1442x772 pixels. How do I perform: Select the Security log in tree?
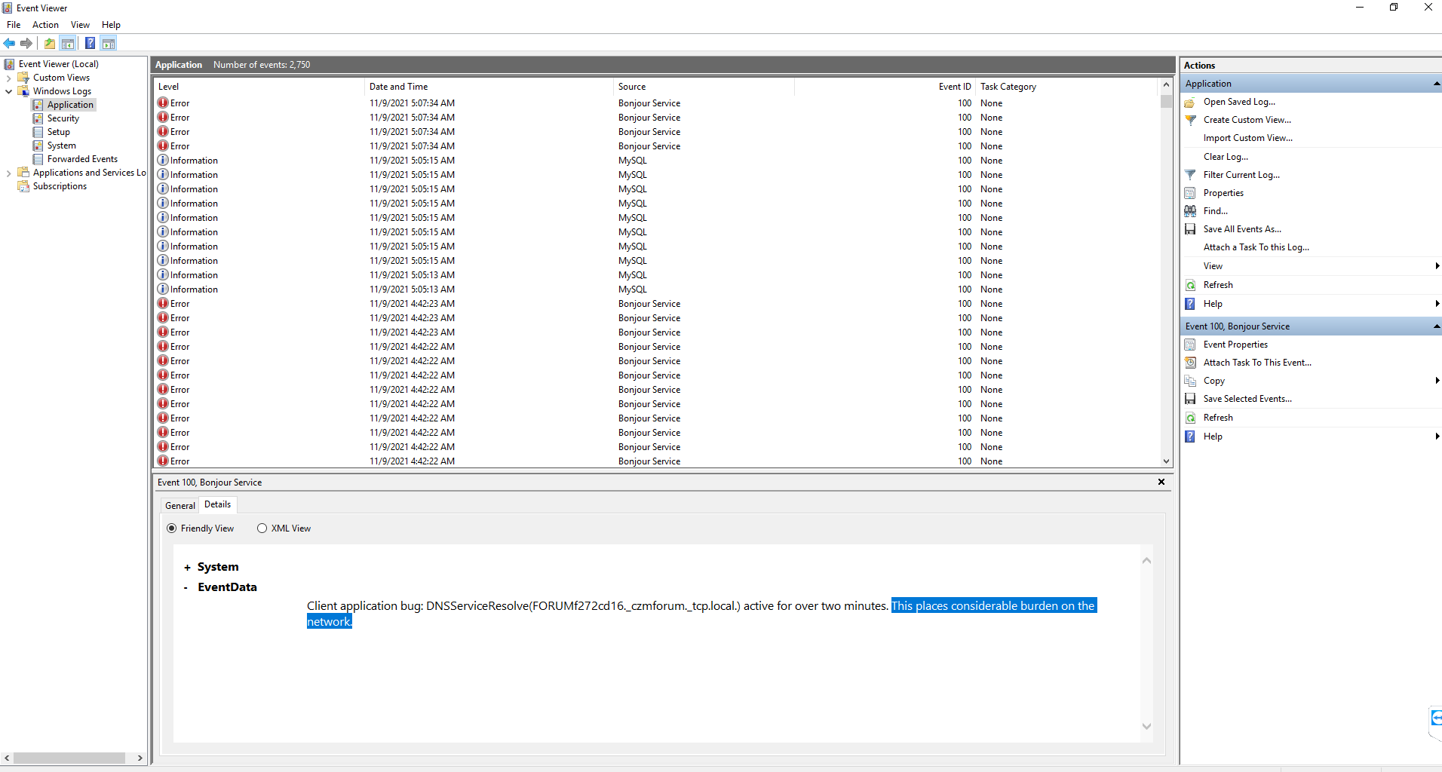pos(63,118)
